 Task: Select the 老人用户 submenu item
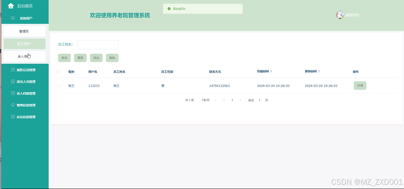pyautogui.click(x=24, y=56)
